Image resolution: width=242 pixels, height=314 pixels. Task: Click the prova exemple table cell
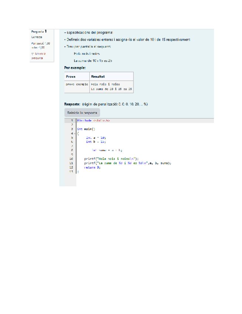(76, 84)
